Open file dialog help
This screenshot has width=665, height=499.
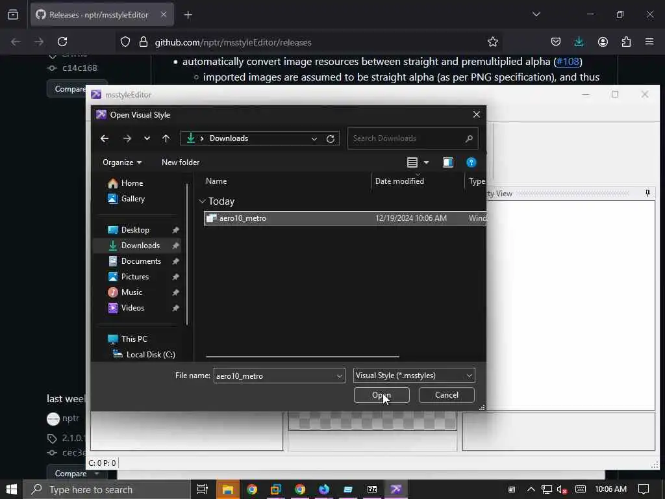coord(471,162)
